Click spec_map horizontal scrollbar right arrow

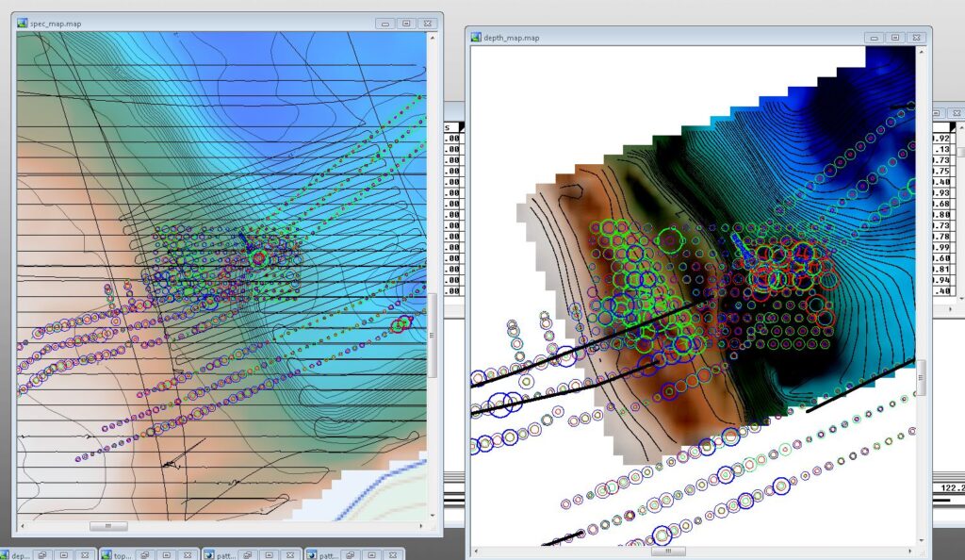click(x=422, y=525)
